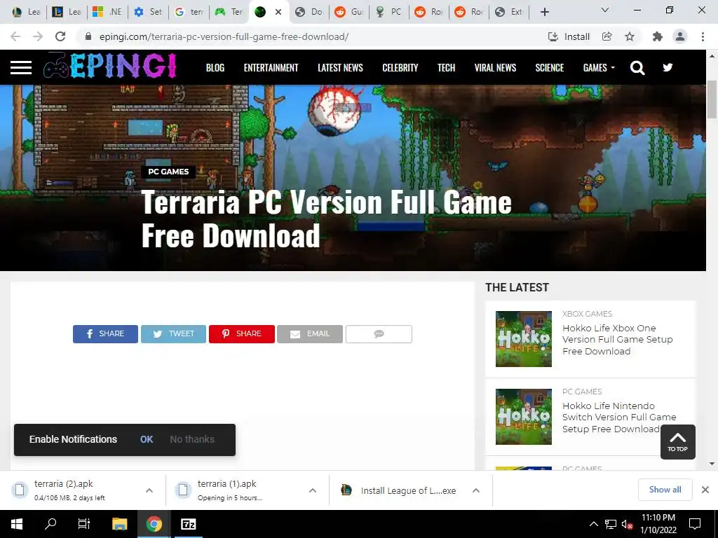Click Facebook SHARE button
The width and height of the screenshot is (718, 538).
click(105, 334)
